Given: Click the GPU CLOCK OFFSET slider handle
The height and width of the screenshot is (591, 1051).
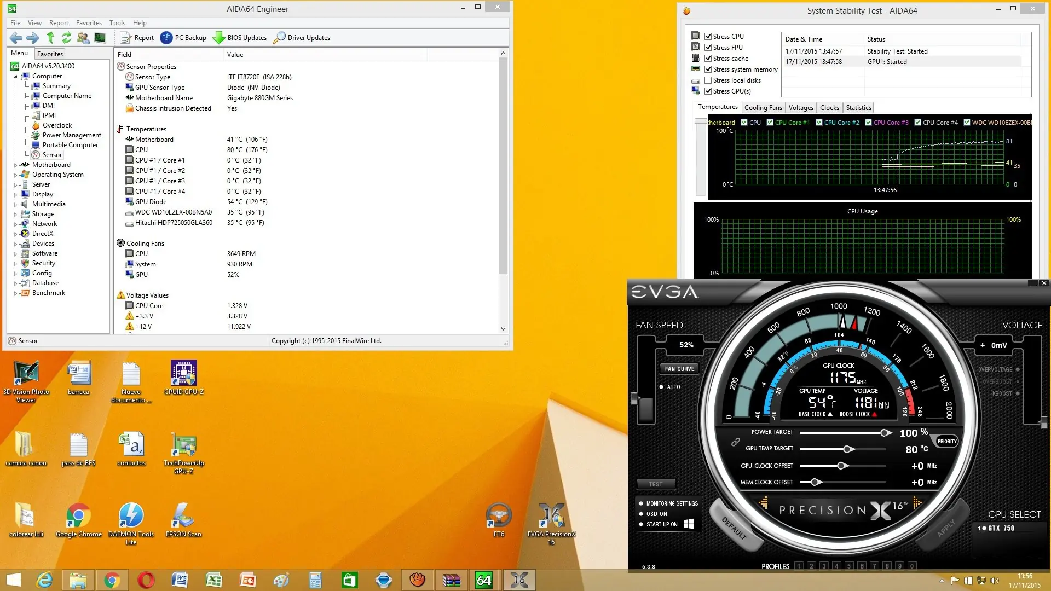Looking at the screenshot, I should click(842, 466).
